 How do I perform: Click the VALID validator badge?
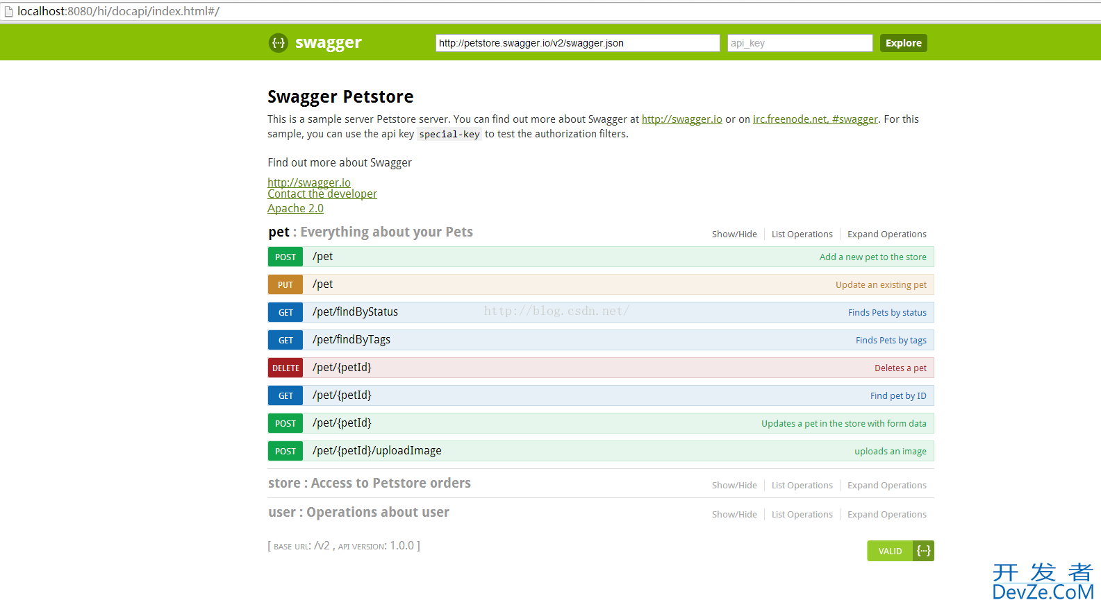(890, 551)
